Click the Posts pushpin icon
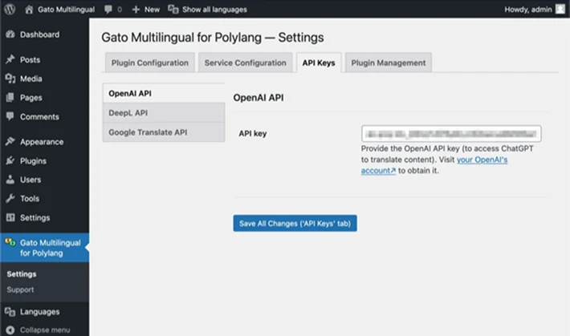Screen dimensions: 570x336 [10, 59]
